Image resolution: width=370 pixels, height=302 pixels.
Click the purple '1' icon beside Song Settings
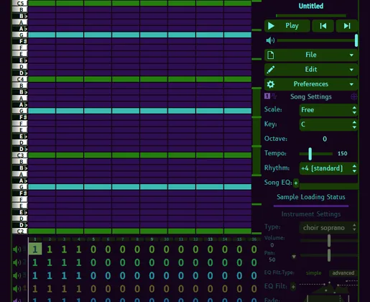coord(267,96)
